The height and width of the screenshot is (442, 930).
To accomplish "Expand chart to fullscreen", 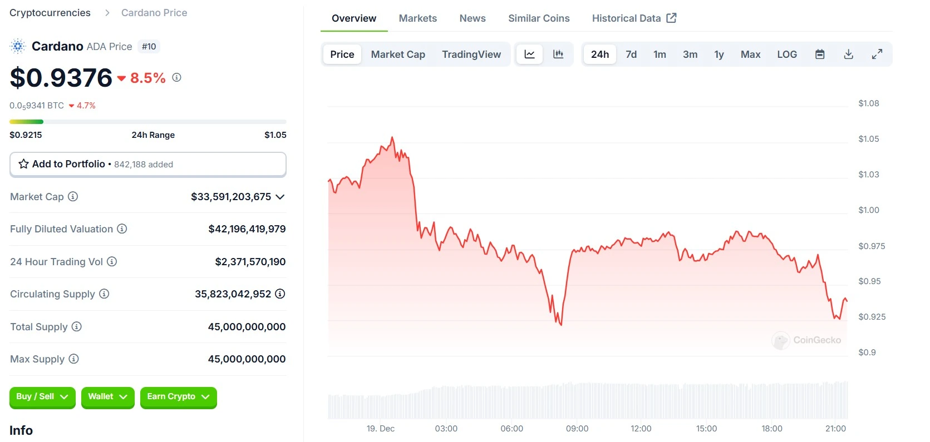I will [x=877, y=54].
